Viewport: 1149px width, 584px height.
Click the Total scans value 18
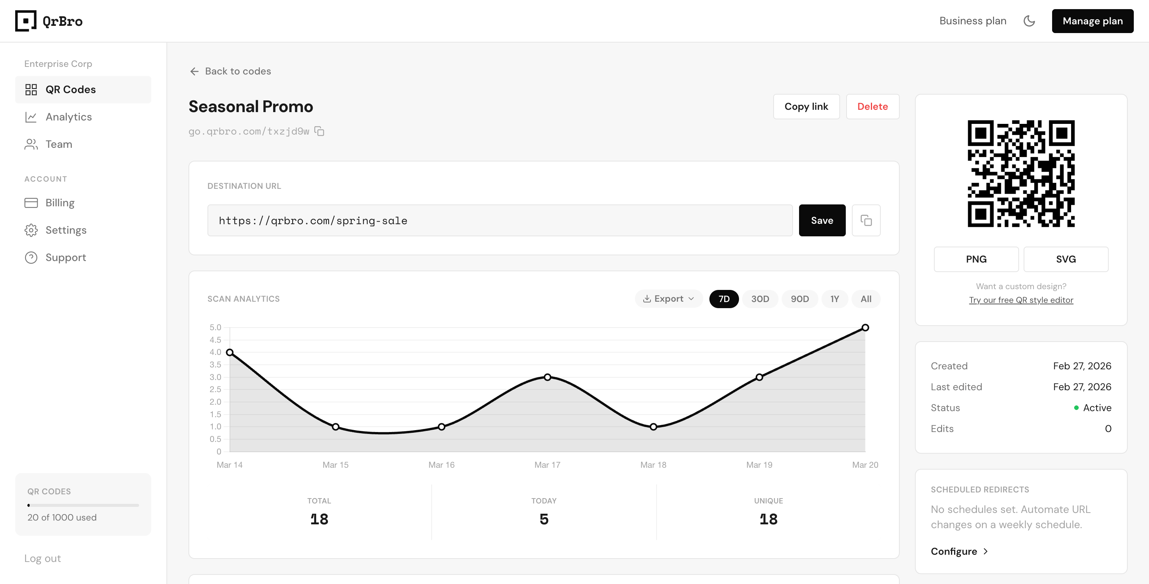[x=319, y=519]
